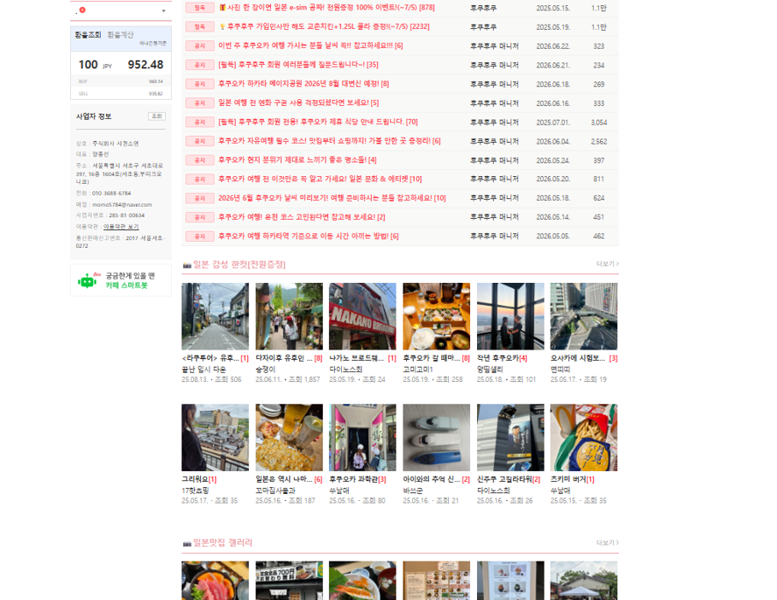Image resolution: width=777 pixels, height=600 pixels.
Task: Open the 그리워요 photo thumbnail
Action: click(215, 438)
